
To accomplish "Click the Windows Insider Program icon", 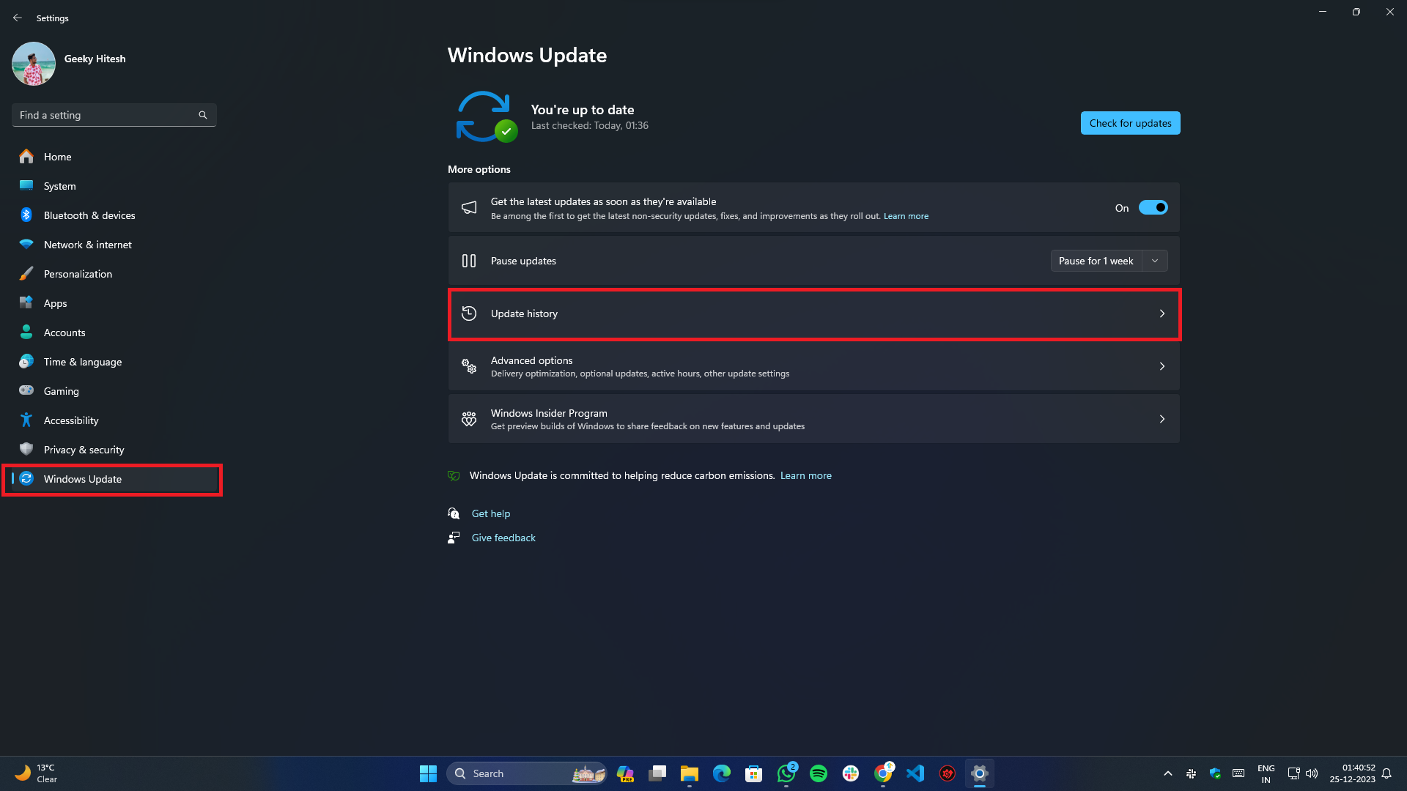I will 469,418.
